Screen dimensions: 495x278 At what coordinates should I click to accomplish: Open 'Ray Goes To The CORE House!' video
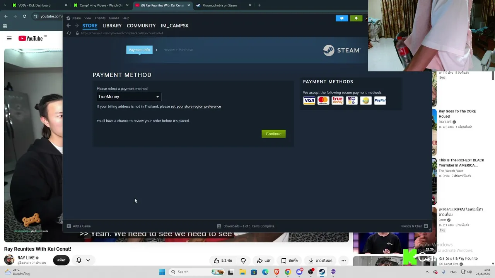457,114
